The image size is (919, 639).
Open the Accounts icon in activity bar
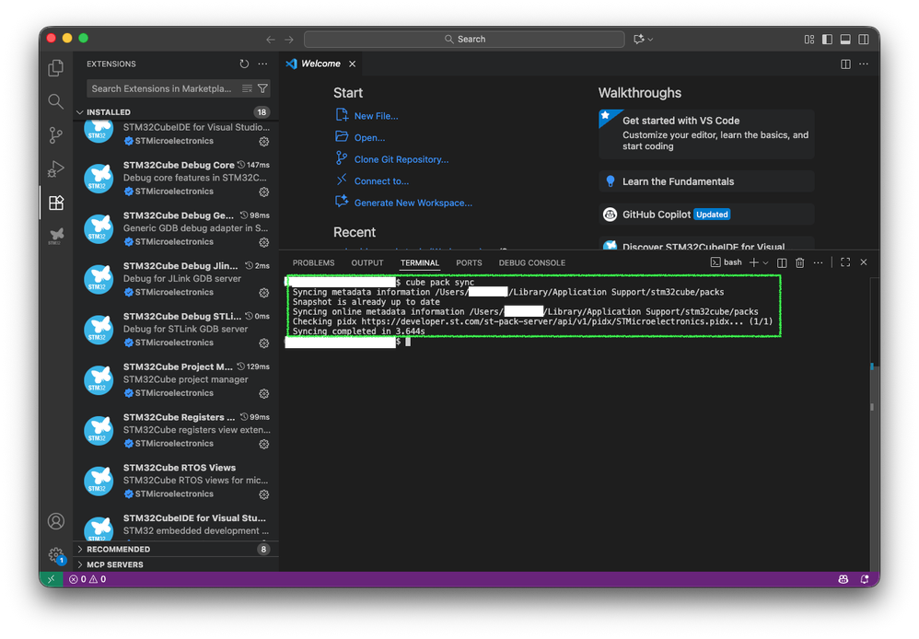coord(55,521)
